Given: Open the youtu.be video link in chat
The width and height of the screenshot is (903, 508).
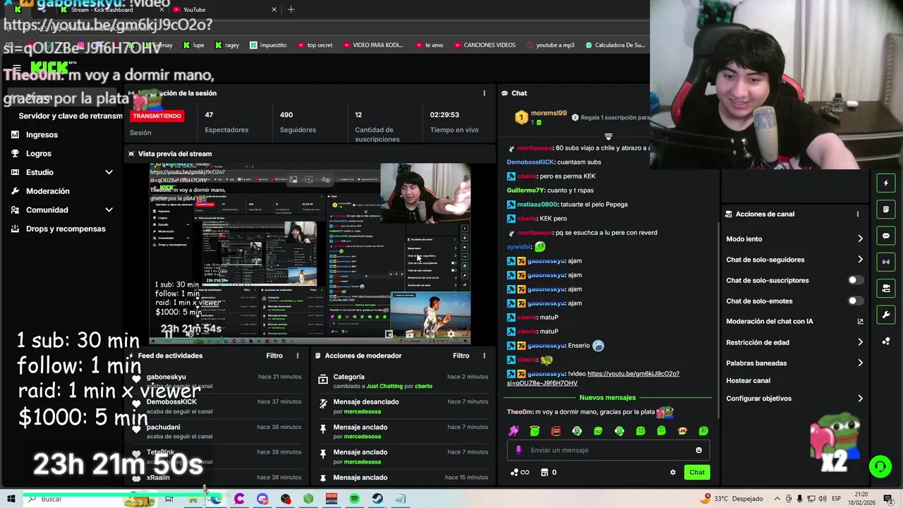Looking at the screenshot, I should pyautogui.click(x=593, y=378).
